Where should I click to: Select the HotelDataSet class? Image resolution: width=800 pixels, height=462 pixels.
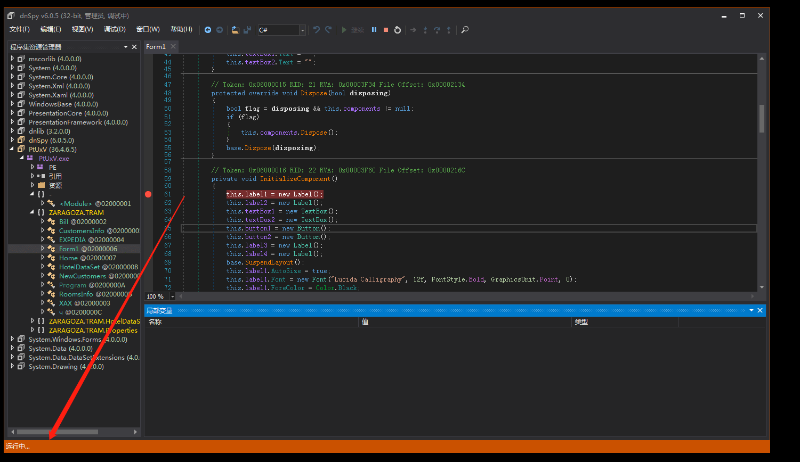(x=99, y=267)
